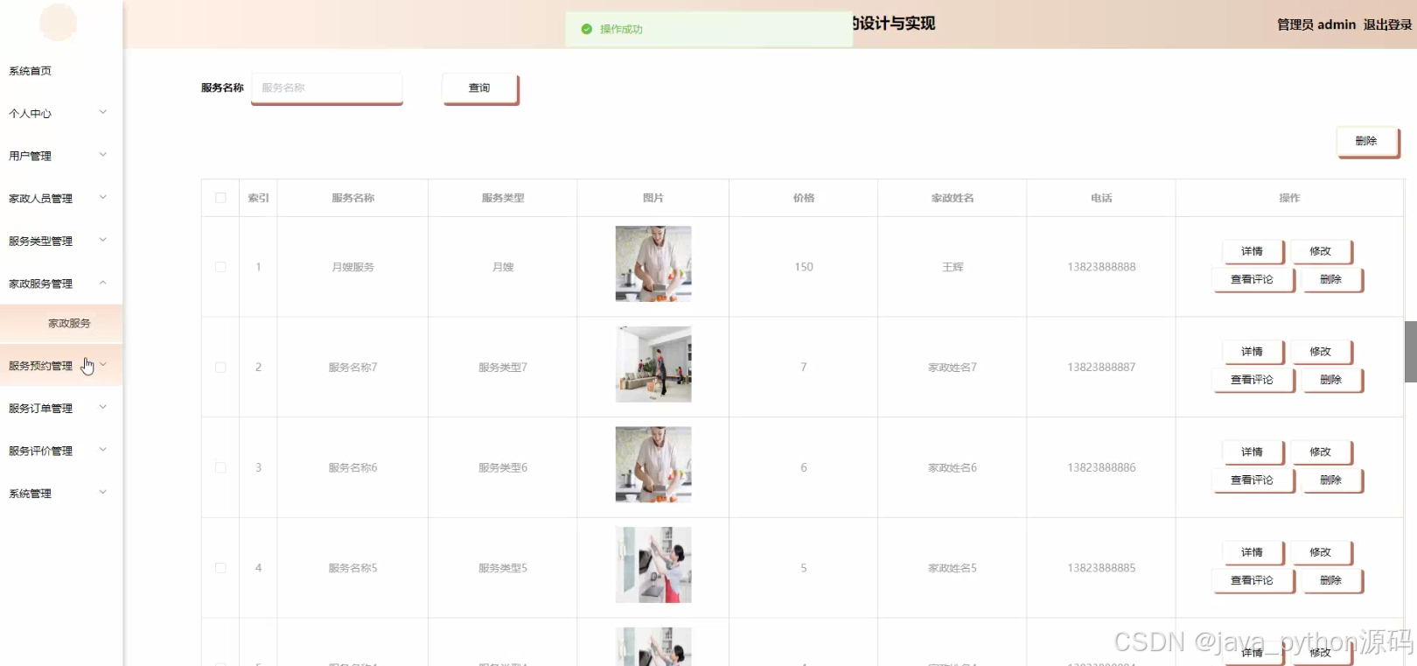
Task: Click the green success check icon in toast
Action: tap(587, 29)
